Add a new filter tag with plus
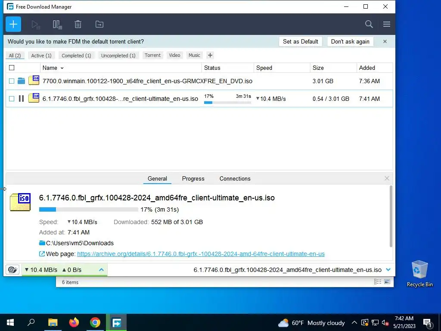Screen dimensions: 441x331 pyautogui.click(x=210, y=55)
